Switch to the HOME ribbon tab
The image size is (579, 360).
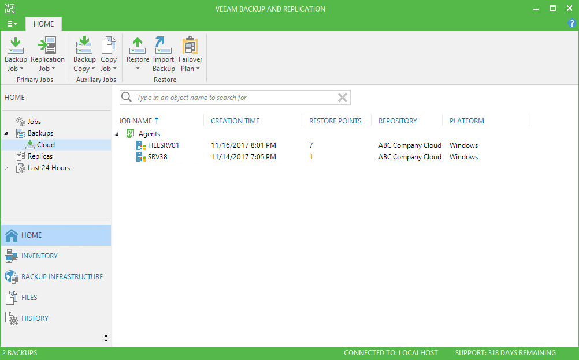pos(43,24)
